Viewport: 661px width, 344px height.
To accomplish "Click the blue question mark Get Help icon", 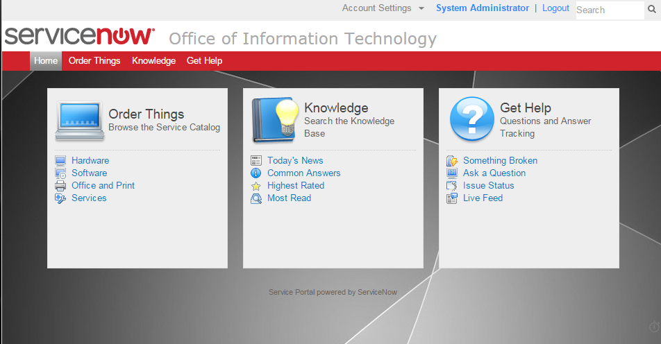I will pos(471,119).
